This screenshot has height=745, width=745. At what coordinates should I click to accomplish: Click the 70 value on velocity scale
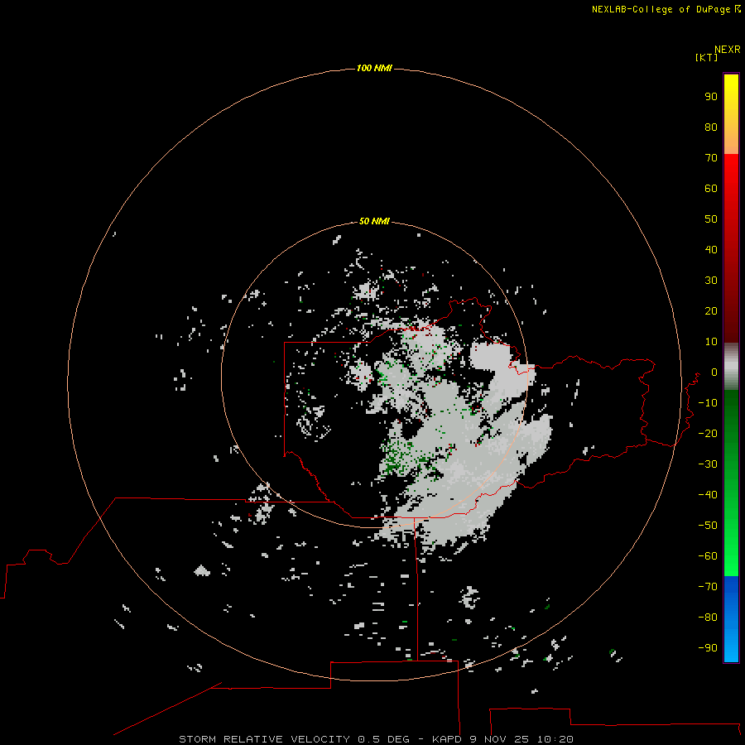coord(711,158)
